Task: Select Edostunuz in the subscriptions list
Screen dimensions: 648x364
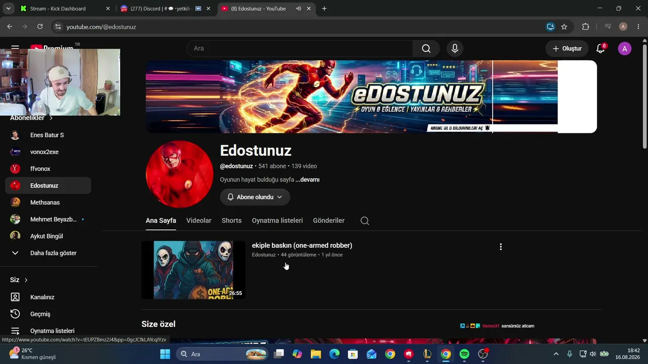Action: pyautogui.click(x=48, y=186)
